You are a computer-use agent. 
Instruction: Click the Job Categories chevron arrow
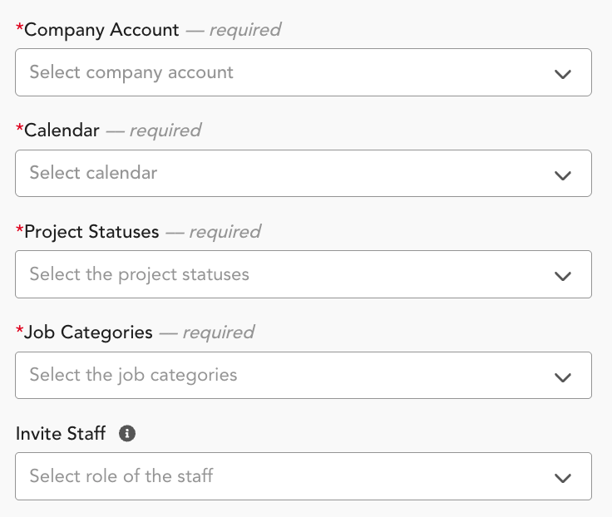563,377
